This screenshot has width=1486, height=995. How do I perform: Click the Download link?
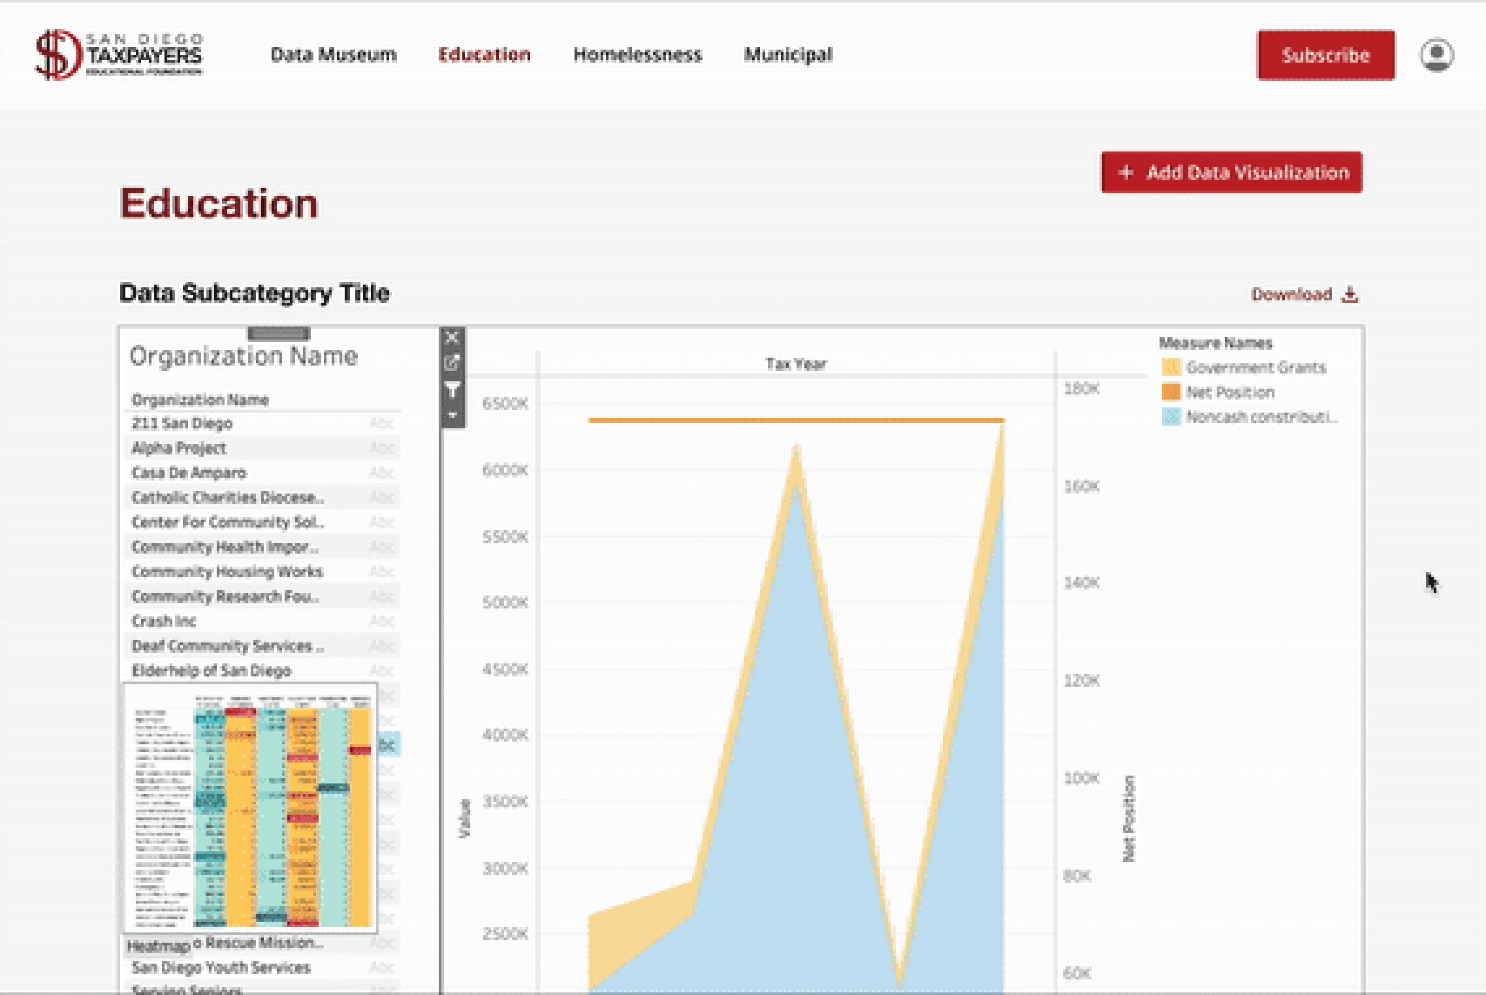(1291, 294)
